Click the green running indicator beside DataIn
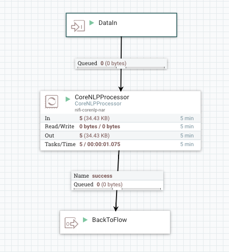Image resolution: width=229 pixels, height=252 pixels. tap(92, 23)
